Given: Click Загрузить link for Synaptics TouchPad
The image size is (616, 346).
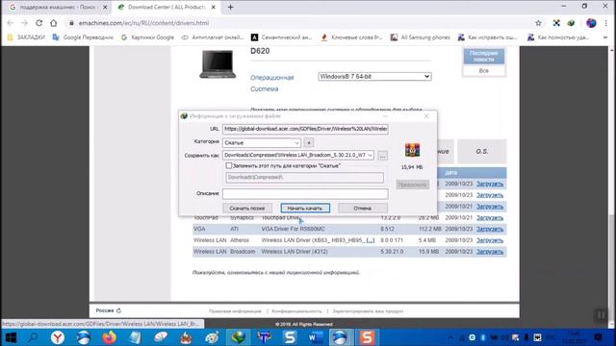Looking at the screenshot, I should pos(490,218).
